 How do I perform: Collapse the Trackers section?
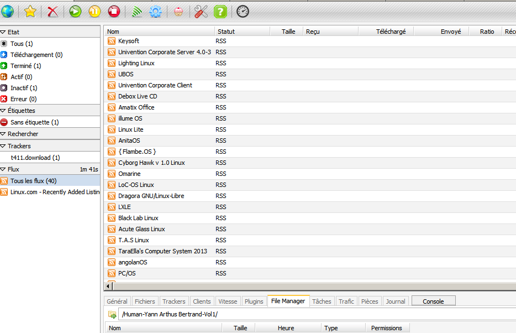pyautogui.click(x=3, y=146)
